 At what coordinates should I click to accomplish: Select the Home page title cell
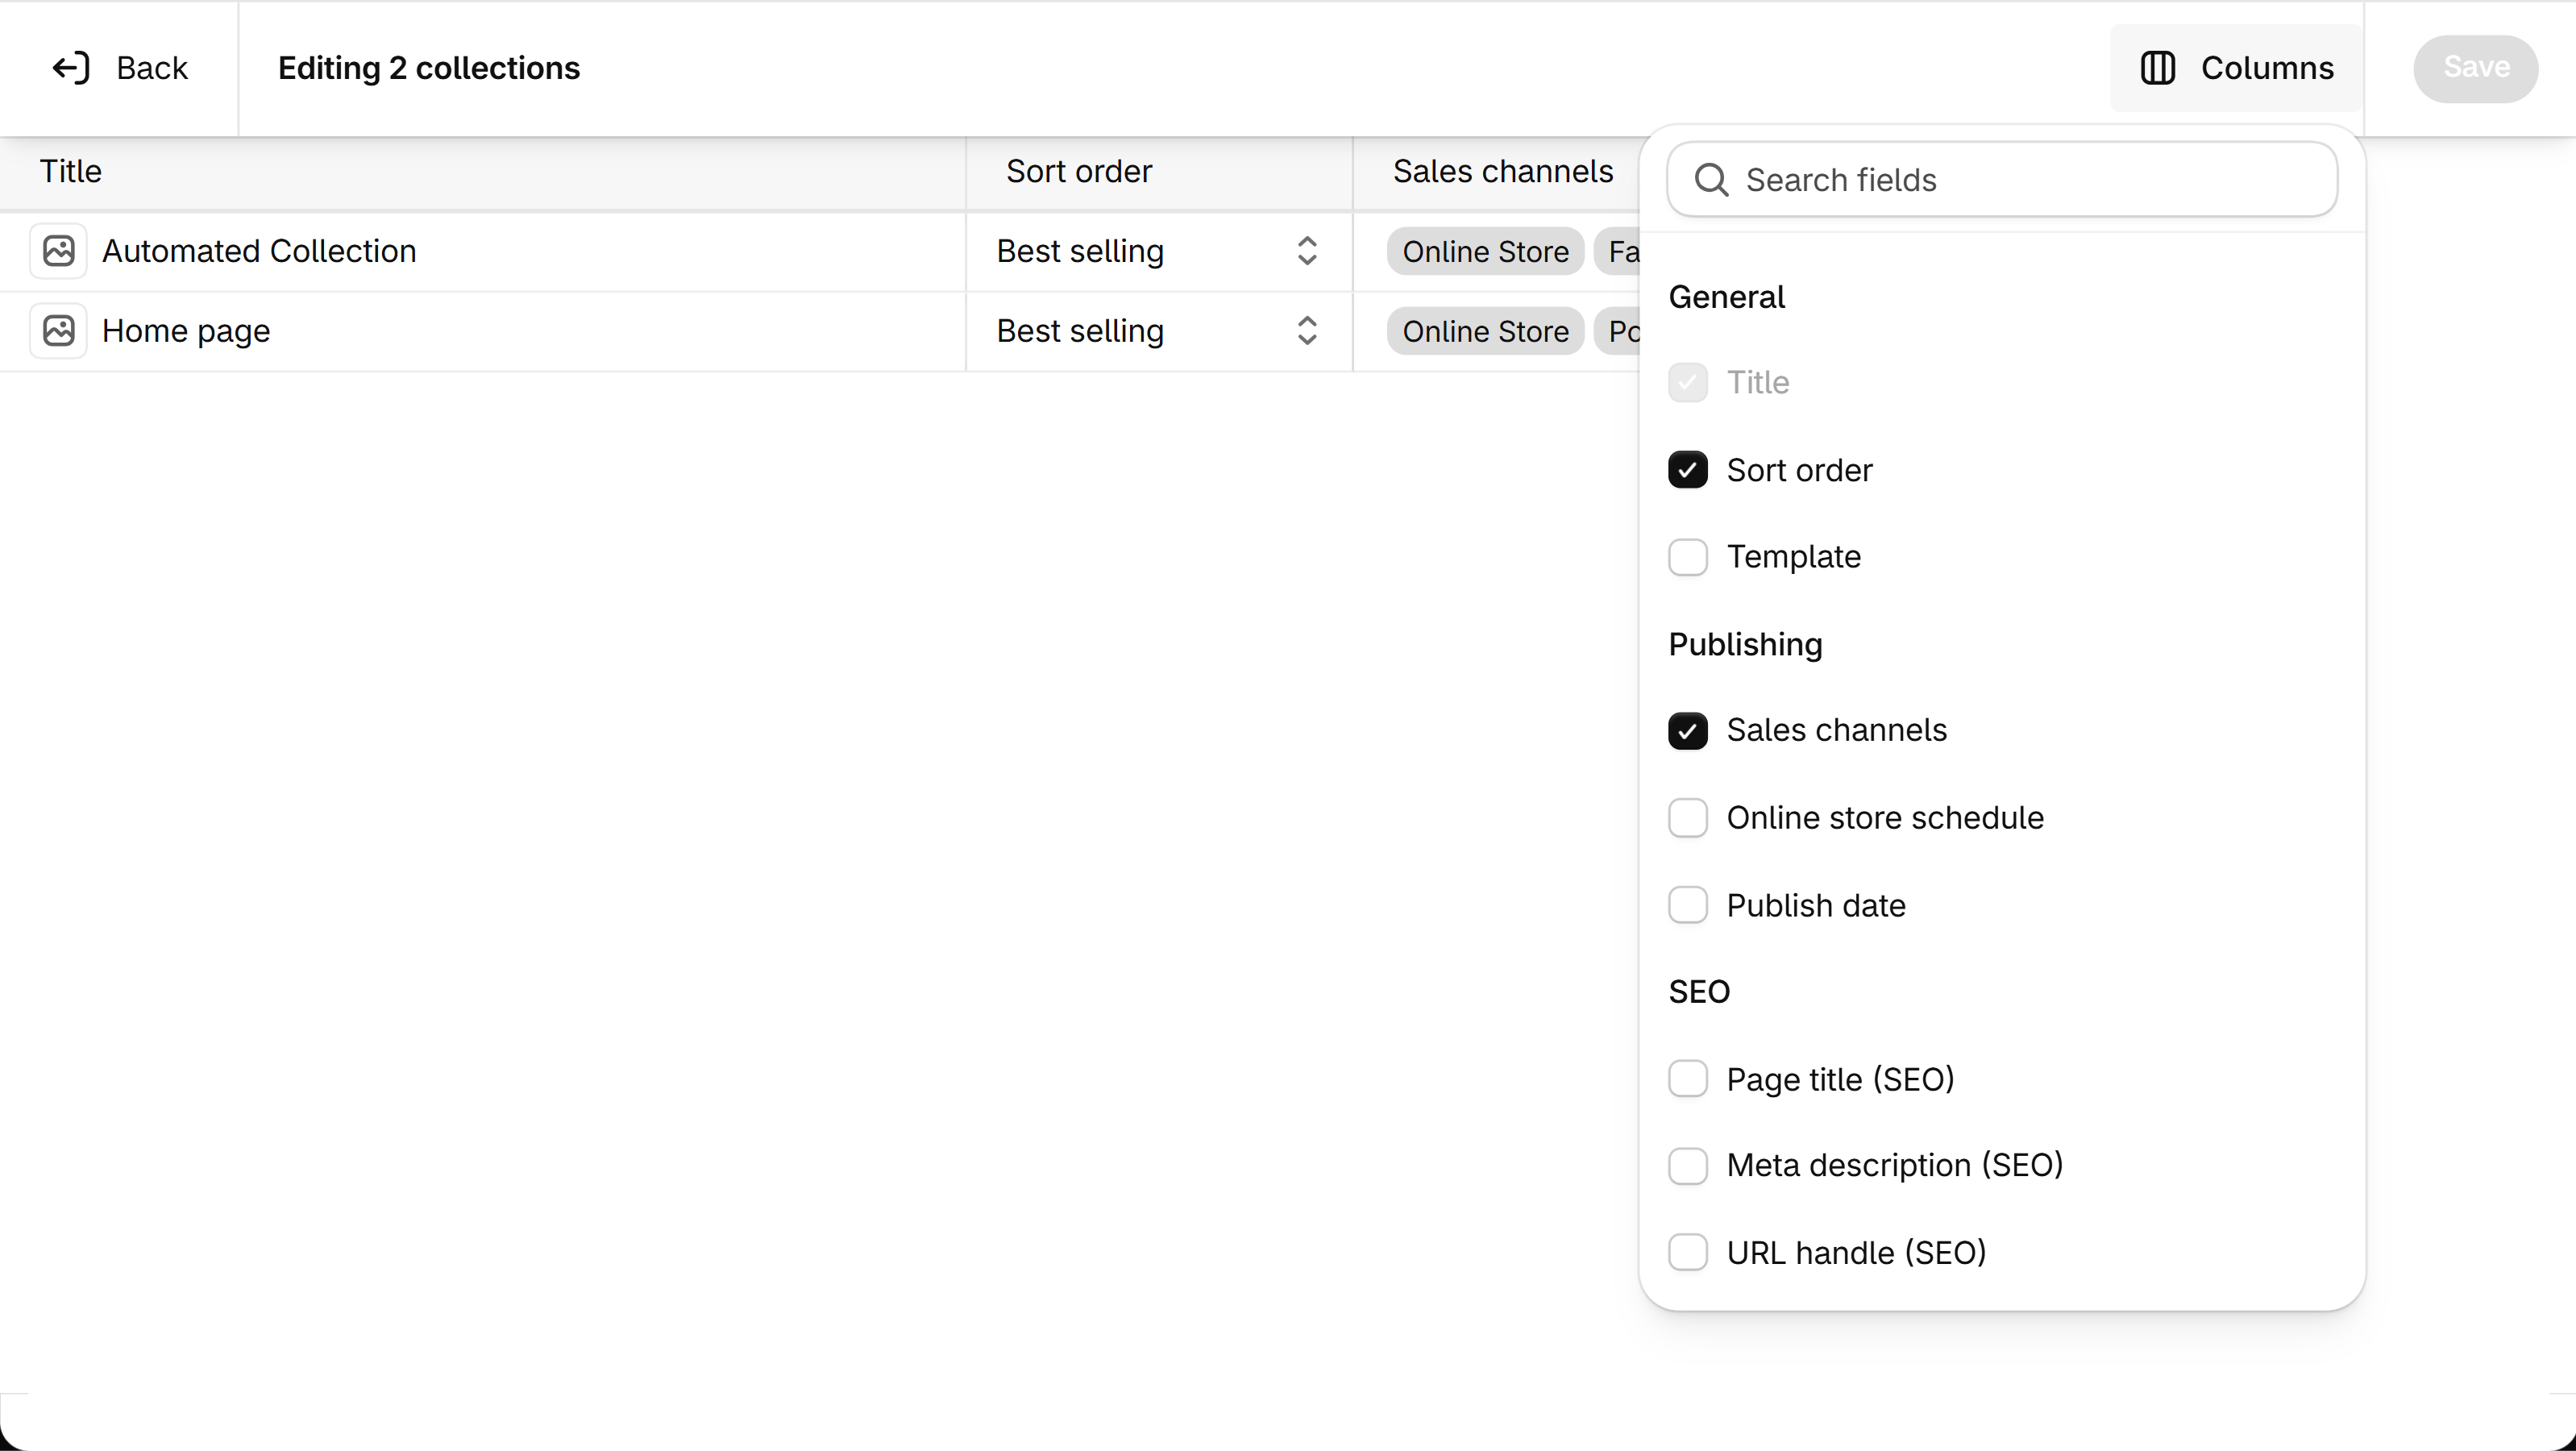[483, 331]
